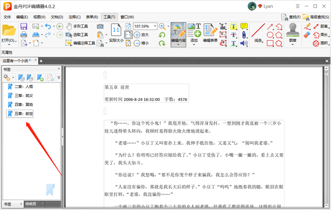This screenshot has width=331, height=210.
Task: Click the print icon
Action: 23,35
